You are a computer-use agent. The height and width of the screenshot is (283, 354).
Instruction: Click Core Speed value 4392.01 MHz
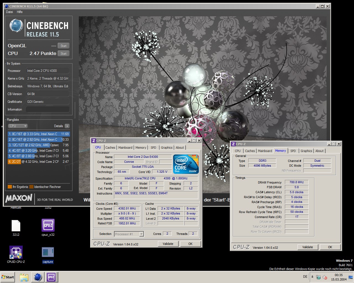pyautogui.click(x=127, y=209)
